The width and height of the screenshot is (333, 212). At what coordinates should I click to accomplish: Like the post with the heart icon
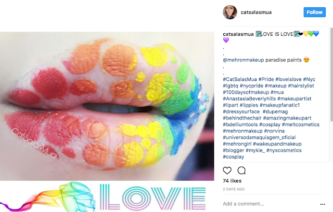pyautogui.click(x=227, y=170)
